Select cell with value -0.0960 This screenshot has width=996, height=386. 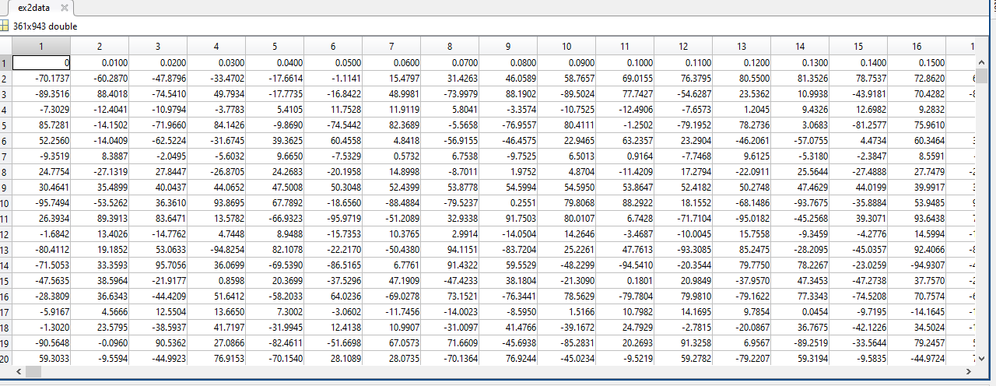pyautogui.click(x=100, y=343)
